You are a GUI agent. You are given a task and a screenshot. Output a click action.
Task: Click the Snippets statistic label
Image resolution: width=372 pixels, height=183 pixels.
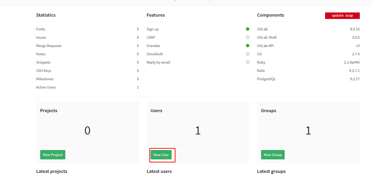pyautogui.click(x=43, y=62)
